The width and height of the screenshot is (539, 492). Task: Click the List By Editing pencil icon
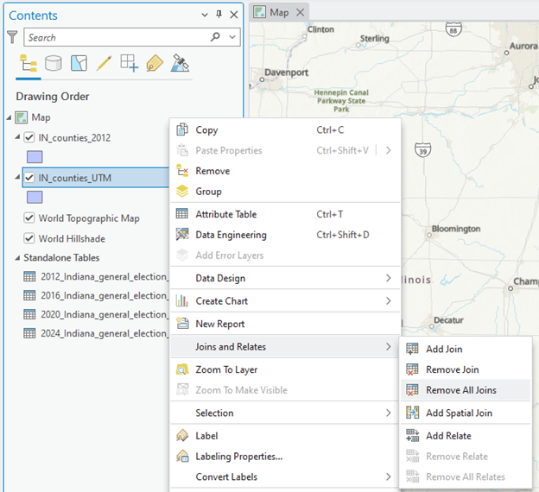click(104, 63)
